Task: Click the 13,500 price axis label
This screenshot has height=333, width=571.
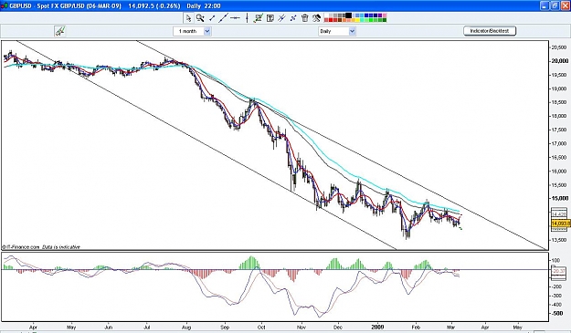Action: tap(560, 240)
